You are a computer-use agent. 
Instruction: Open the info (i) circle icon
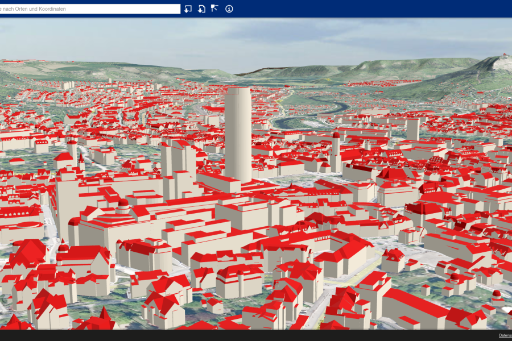(229, 9)
